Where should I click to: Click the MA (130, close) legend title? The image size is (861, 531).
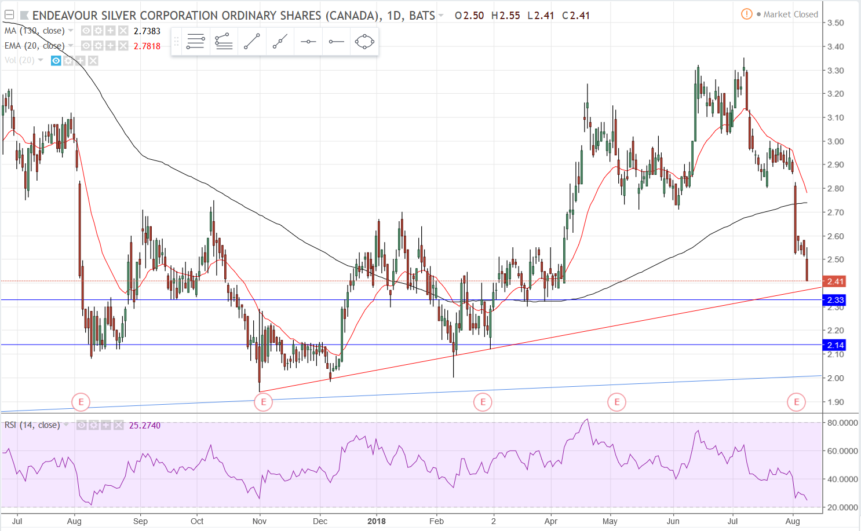(34, 31)
